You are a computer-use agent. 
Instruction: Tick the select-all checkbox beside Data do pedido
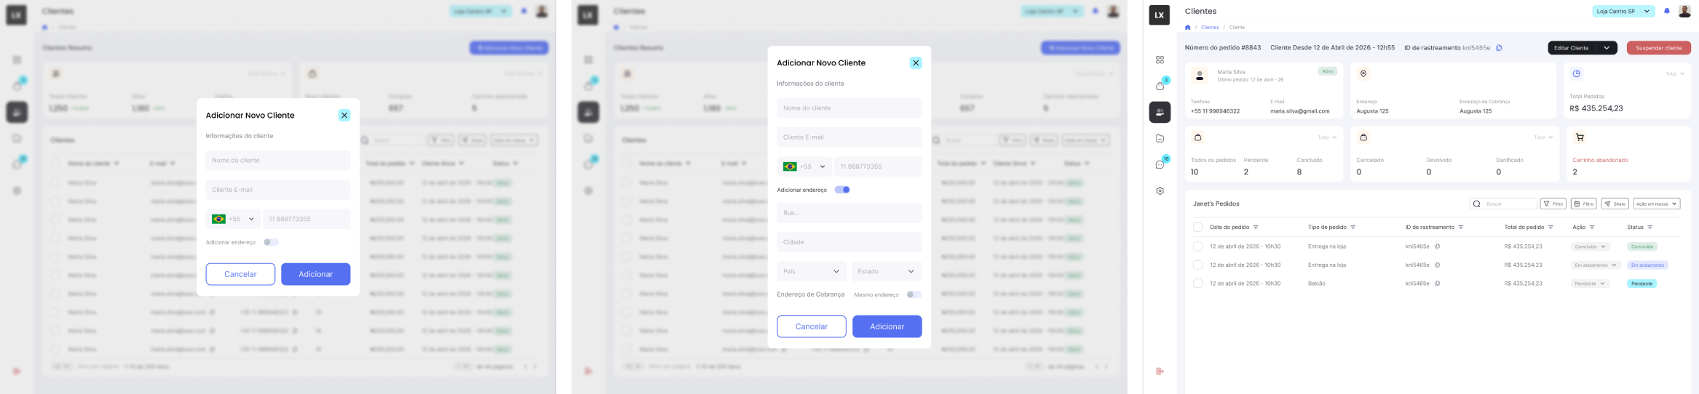coord(1197,228)
